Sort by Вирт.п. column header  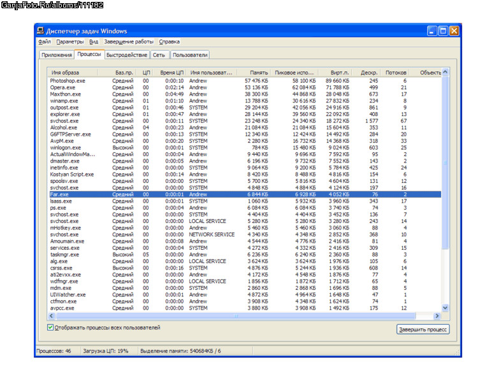click(335, 73)
